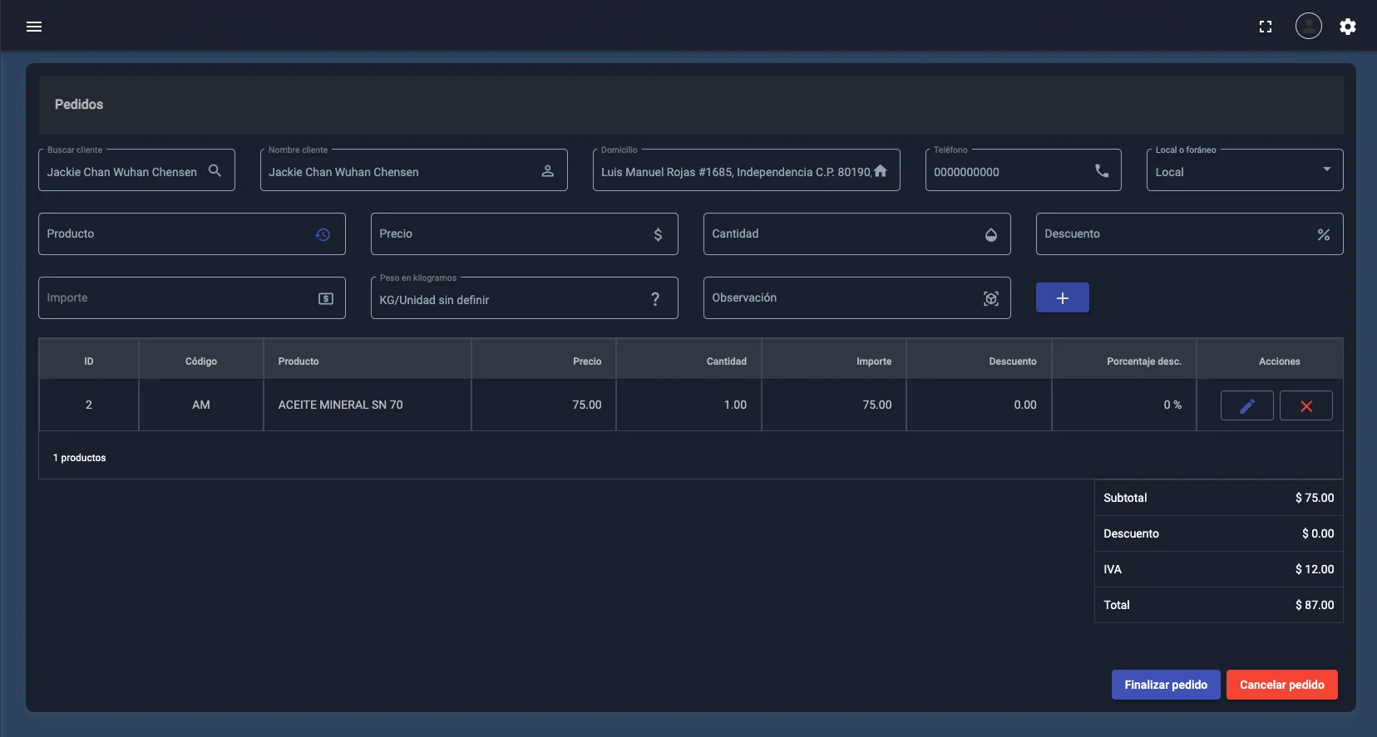Open settings gear icon

tap(1348, 27)
